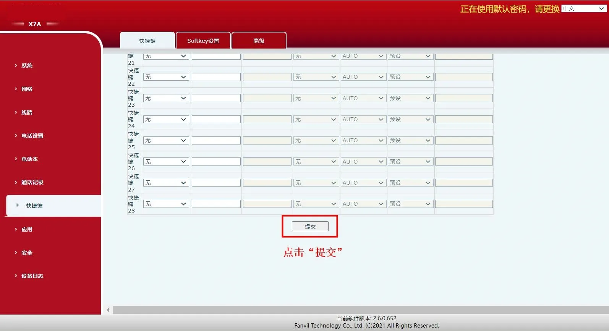Open the 中文 language dropdown
Screen dimensions: 609x331
click(x=583, y=8)
